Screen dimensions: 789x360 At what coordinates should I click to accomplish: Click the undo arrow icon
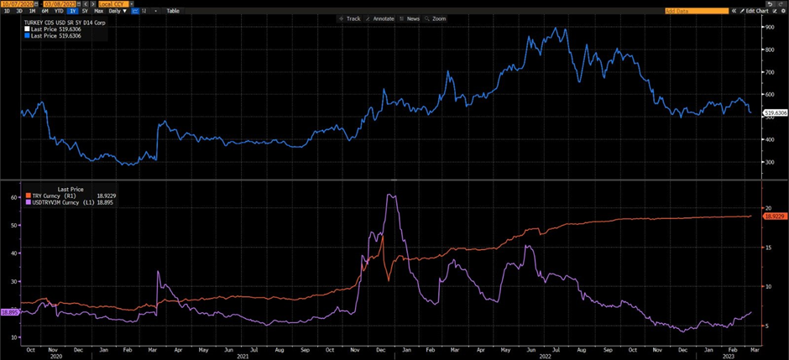coord(770,3)
